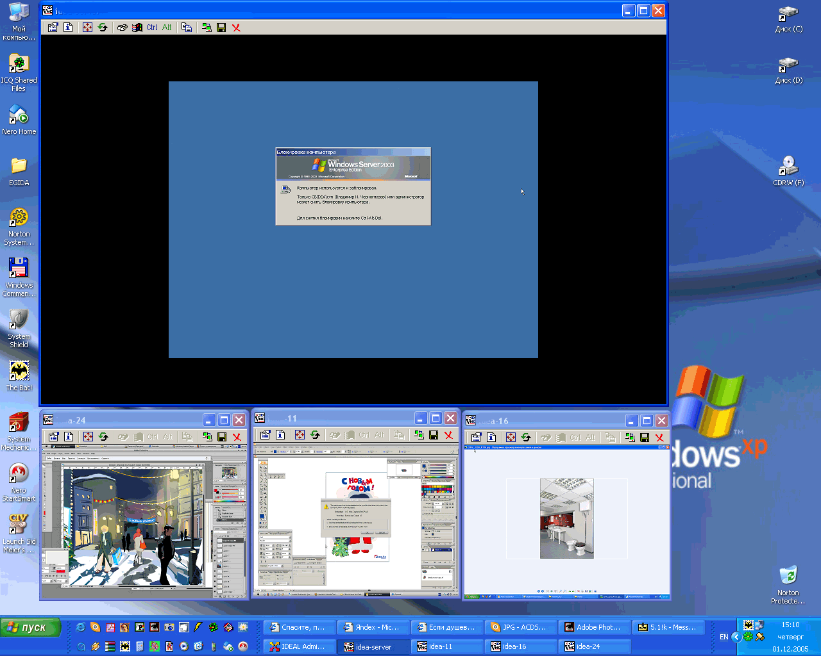Switch the a-16 VNC window to full screen
Screen dimensions: 821x656
pos(511,438)
